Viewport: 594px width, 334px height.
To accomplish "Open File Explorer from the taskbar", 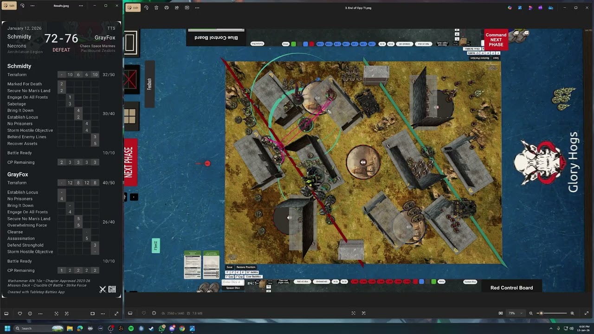I will pyautogui.click(x=70, y=328).
